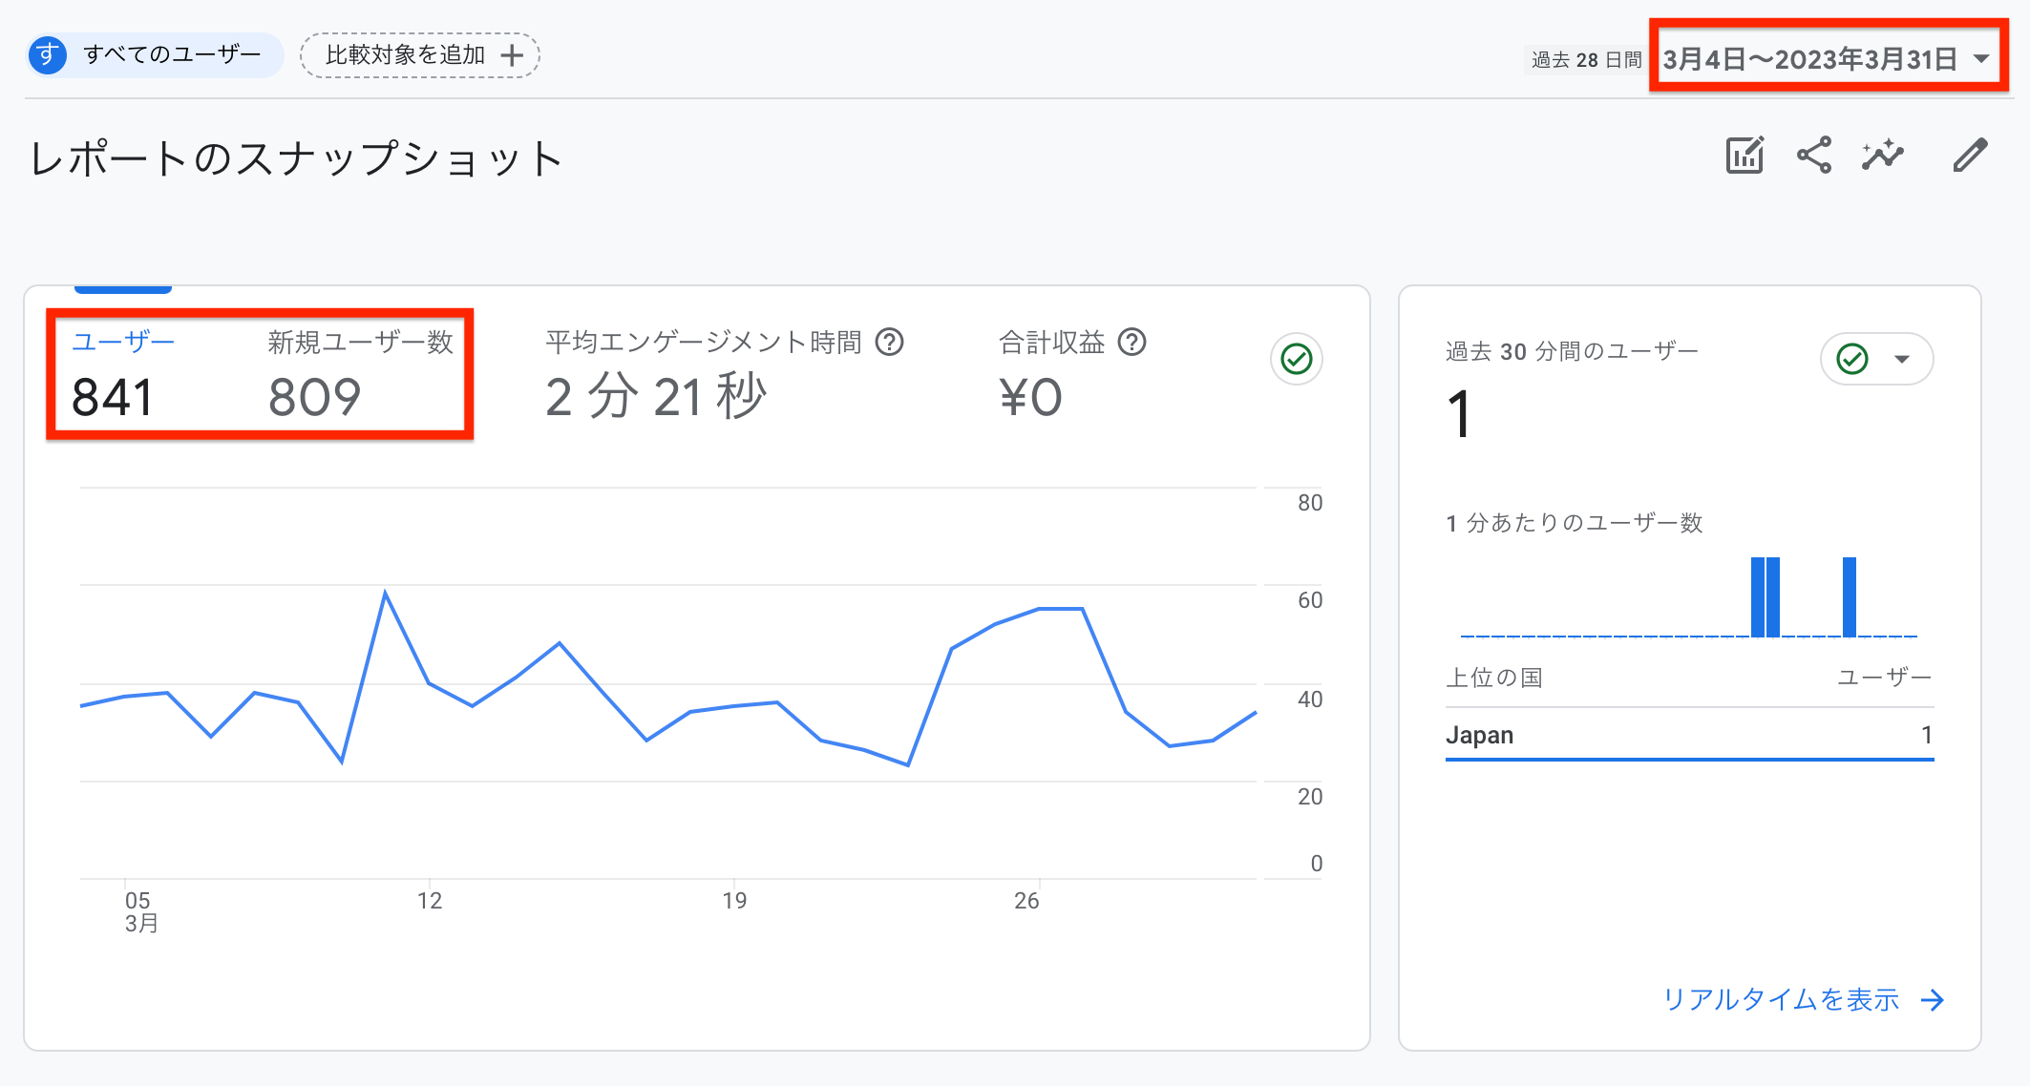
Task: Click x-axis date label 19
Action: coord(734,901)
